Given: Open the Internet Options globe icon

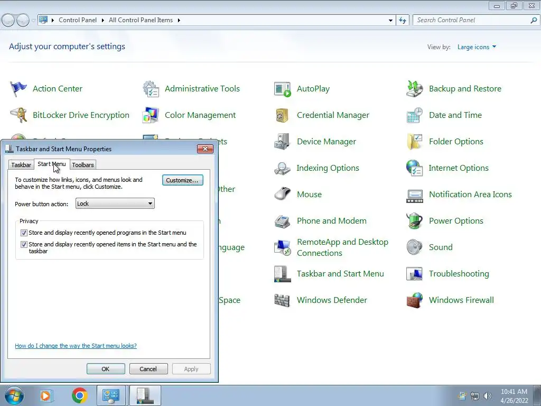Looking at the screenshot, I should click(x=414, y=168).
